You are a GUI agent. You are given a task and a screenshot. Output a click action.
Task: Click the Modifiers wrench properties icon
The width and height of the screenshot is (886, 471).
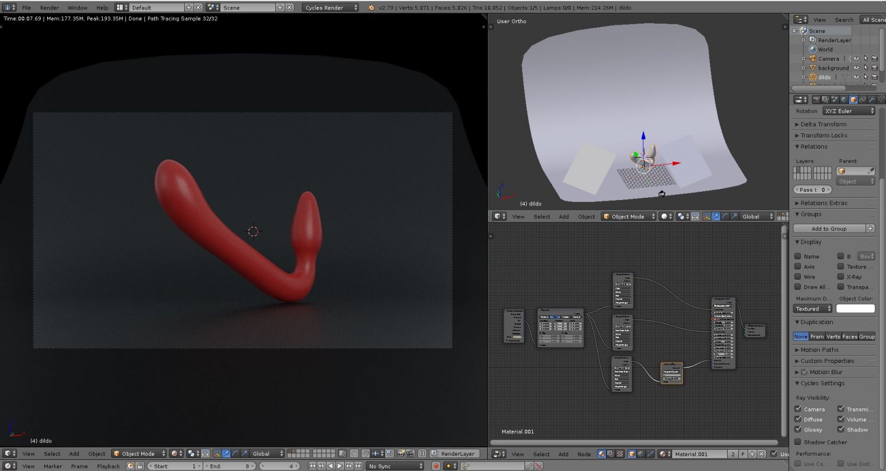(x=872, y=100)
